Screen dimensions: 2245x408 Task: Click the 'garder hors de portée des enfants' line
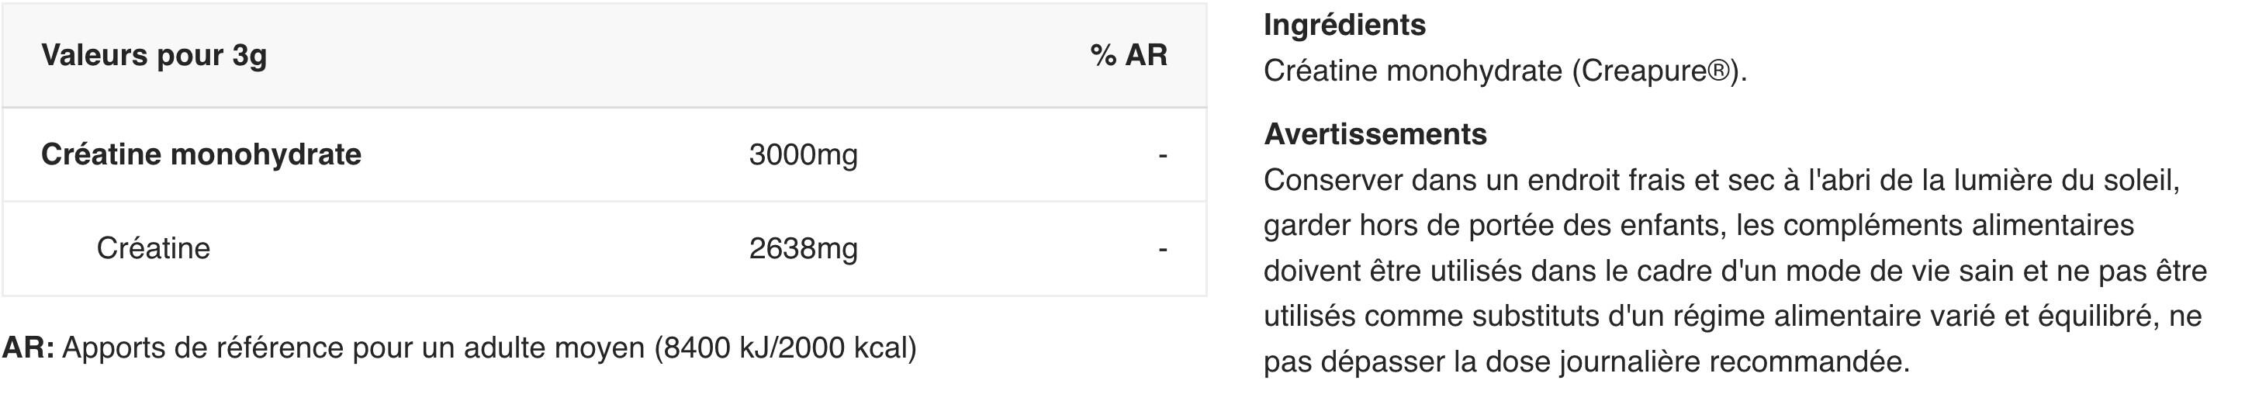pos(1699,226)
